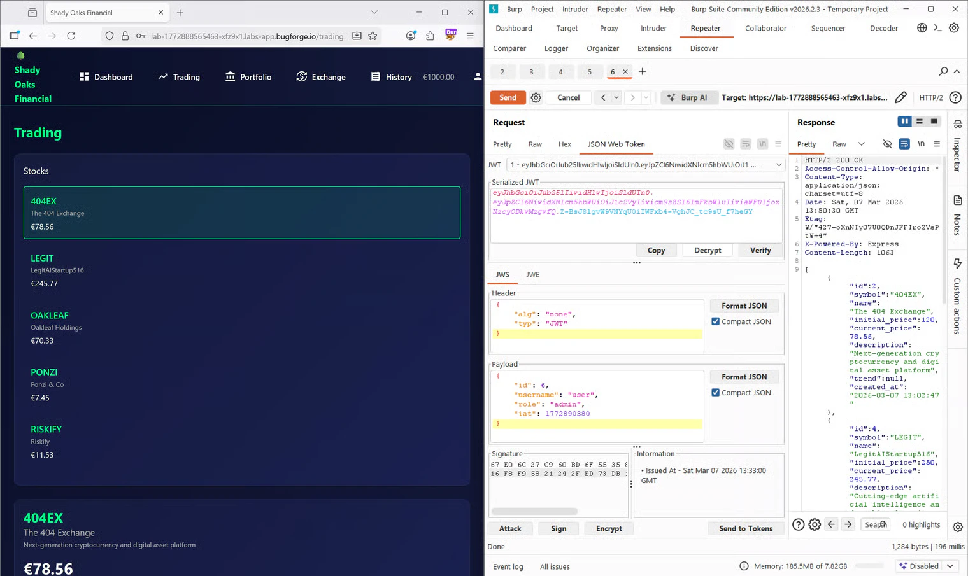Open Custom actions lightning icon
The height and width of the screenshot is (576, 968).
958,263
